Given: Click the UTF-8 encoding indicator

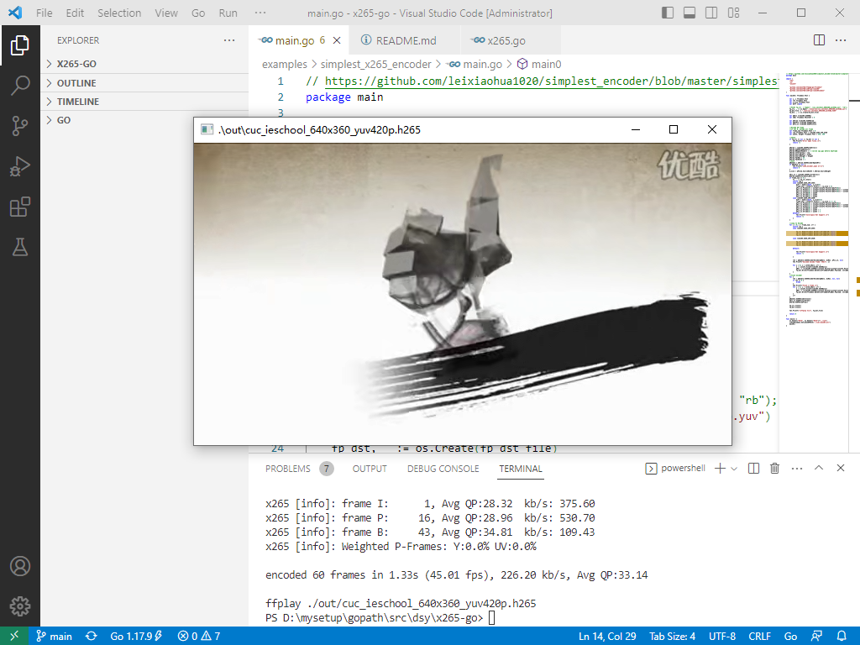Looking at the screenshot, I should click(721, 637).
